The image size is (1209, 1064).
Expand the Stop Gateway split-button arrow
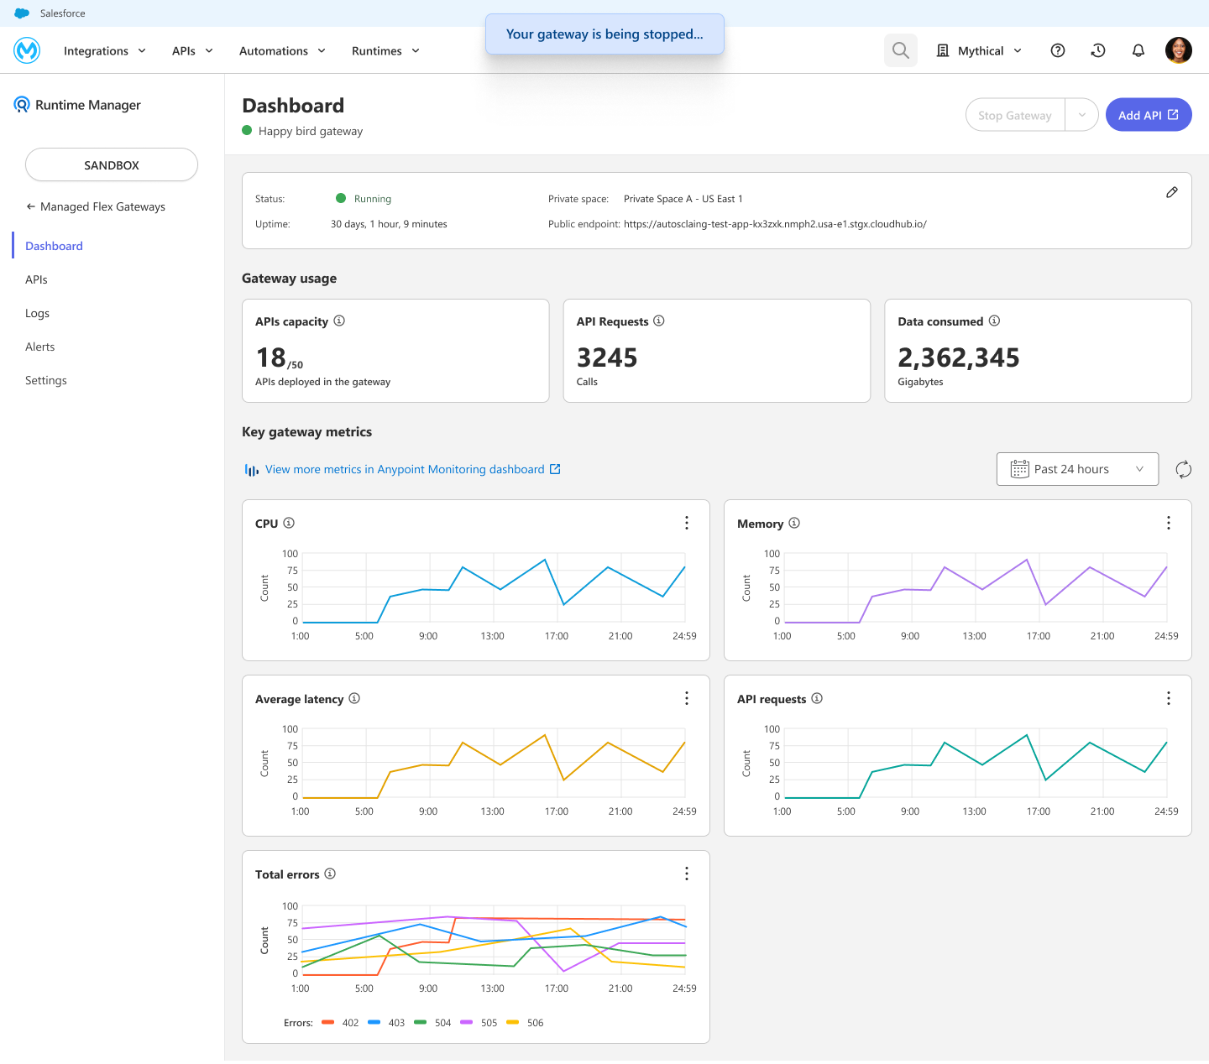pyautogui.click(x=1082, y=115)
